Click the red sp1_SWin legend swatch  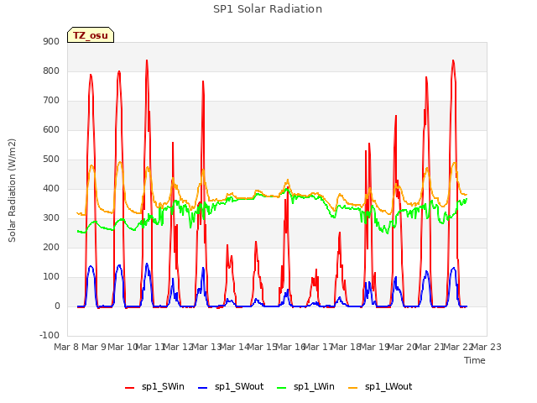coord(130,388)
